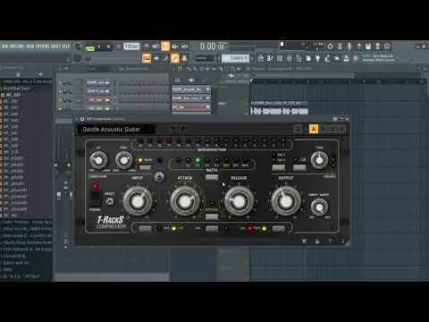Screen dimensions: 429x322
Task: Click the OUTPUT knob on the compressor
Action: click(286, 201)
